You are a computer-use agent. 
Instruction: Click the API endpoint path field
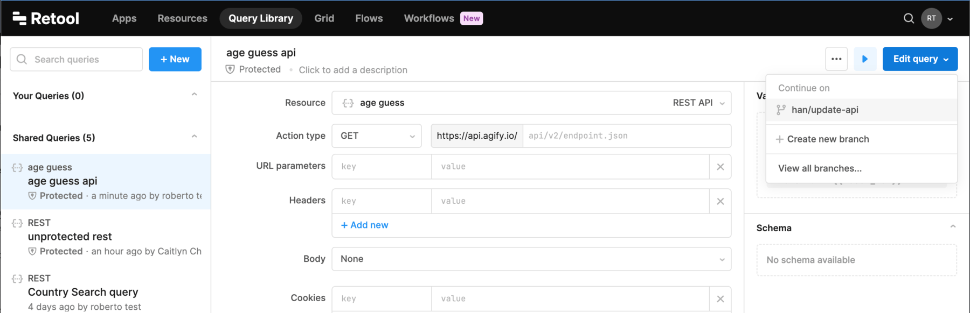pos(627,136)
